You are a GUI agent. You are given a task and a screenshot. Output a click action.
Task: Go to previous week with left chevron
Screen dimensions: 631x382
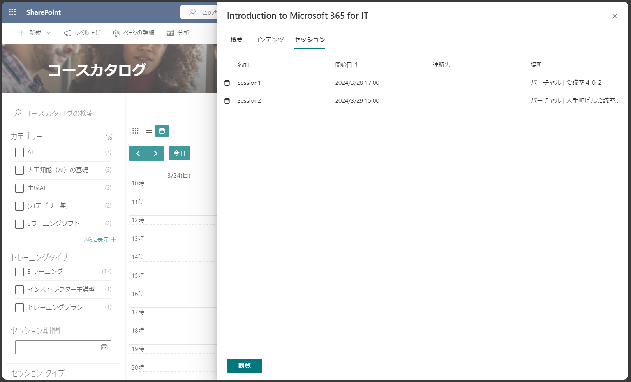tap(138, 153)
